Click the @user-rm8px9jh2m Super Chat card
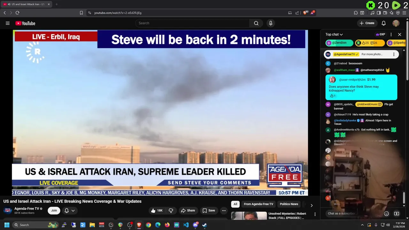This screenshot has width=409, height=230. [x=361, y=87]
